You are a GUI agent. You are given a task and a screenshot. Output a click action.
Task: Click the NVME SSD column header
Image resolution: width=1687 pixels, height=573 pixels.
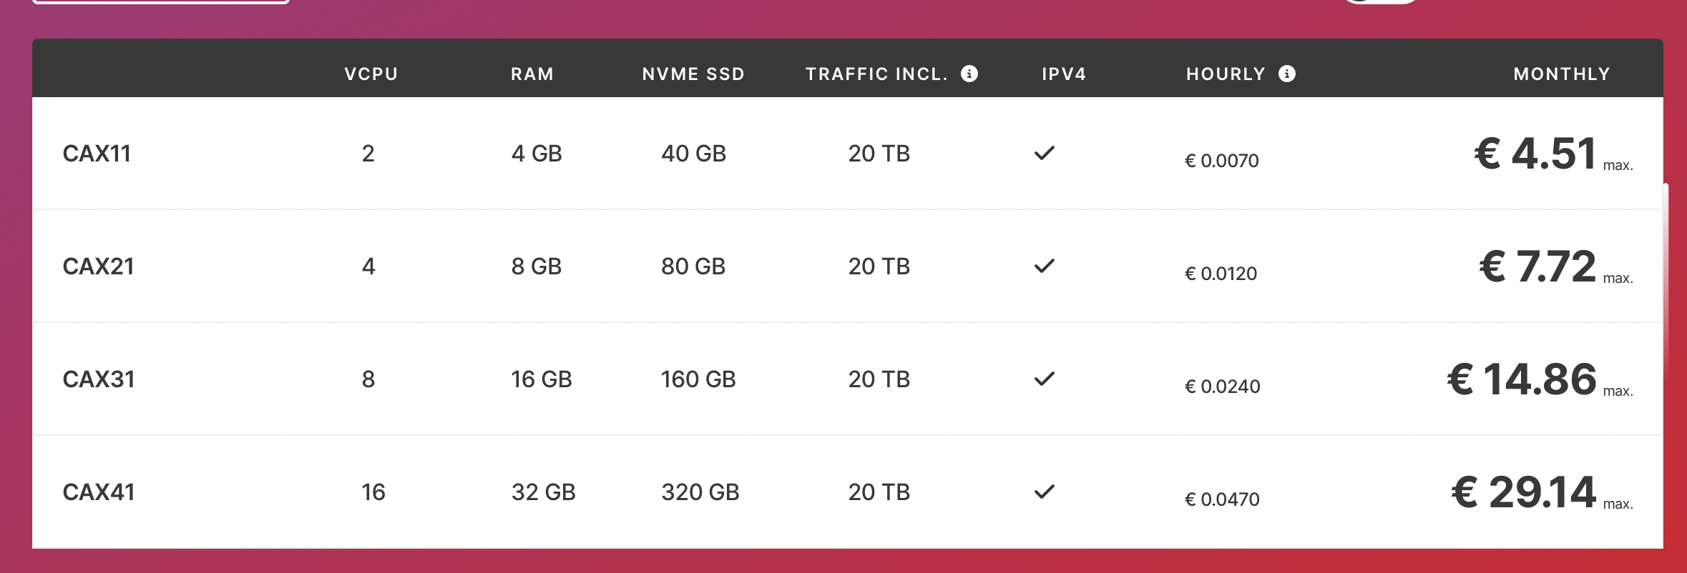point(693,74)
